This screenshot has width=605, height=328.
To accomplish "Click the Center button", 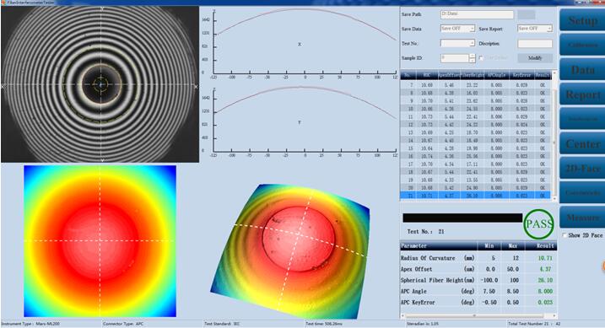I will coord(582,144).
